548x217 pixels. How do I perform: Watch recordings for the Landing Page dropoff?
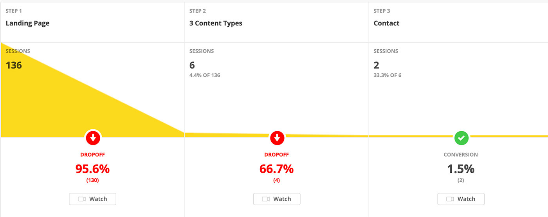[93, 199]
